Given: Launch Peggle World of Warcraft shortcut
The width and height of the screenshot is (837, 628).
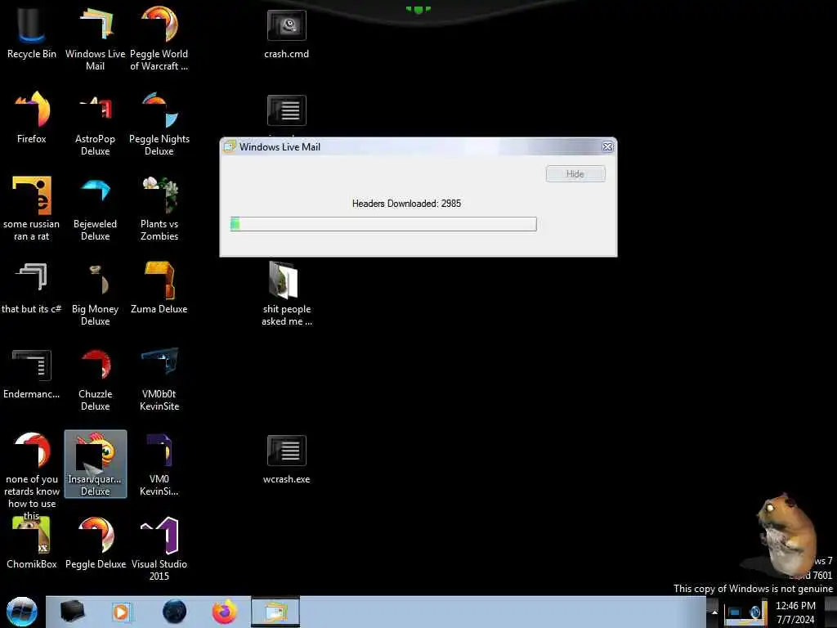Looking at the screenshot, I should pos(159,38).
